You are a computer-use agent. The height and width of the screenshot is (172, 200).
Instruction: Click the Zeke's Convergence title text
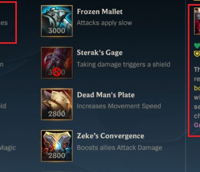click(111, 136)
